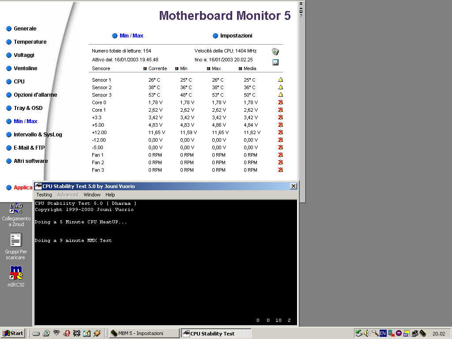Select MBM 5 - Impostazioni taskbar button

click(x=144, y=334)
